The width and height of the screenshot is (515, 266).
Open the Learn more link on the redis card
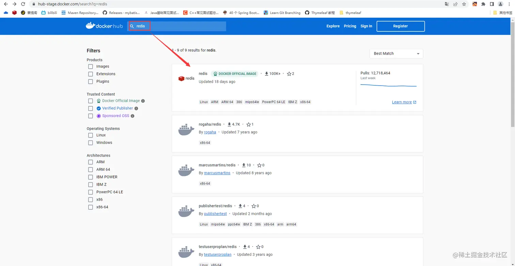tap(404, 102)
